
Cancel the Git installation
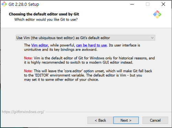155,120
